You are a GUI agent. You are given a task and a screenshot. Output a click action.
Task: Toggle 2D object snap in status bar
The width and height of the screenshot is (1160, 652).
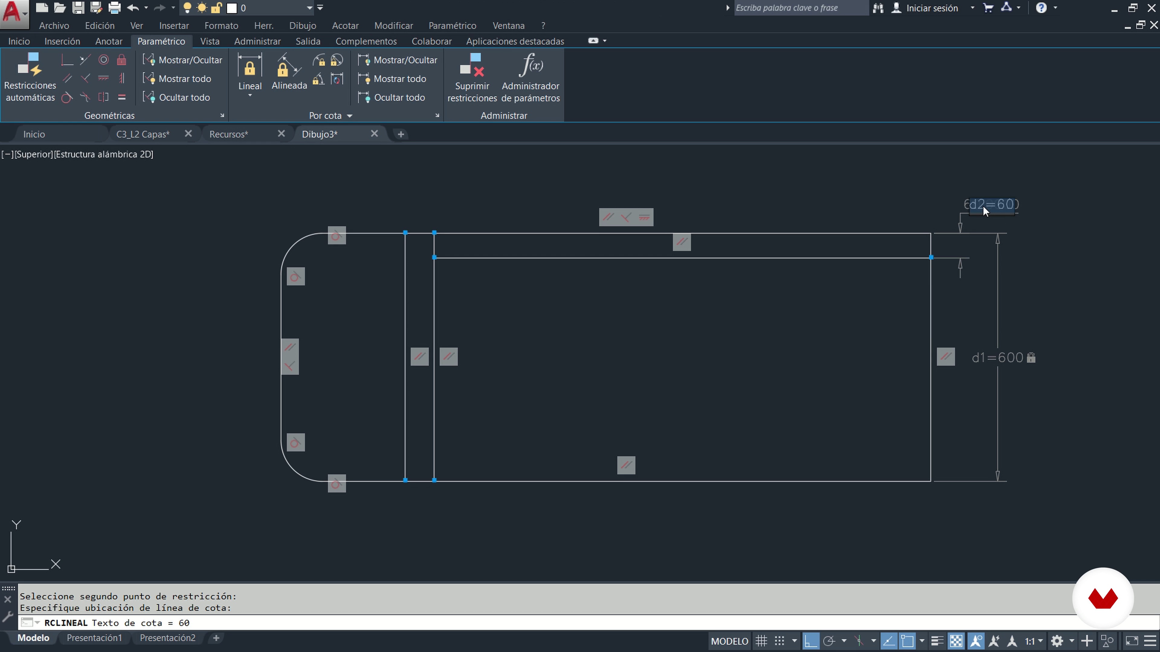907,641
